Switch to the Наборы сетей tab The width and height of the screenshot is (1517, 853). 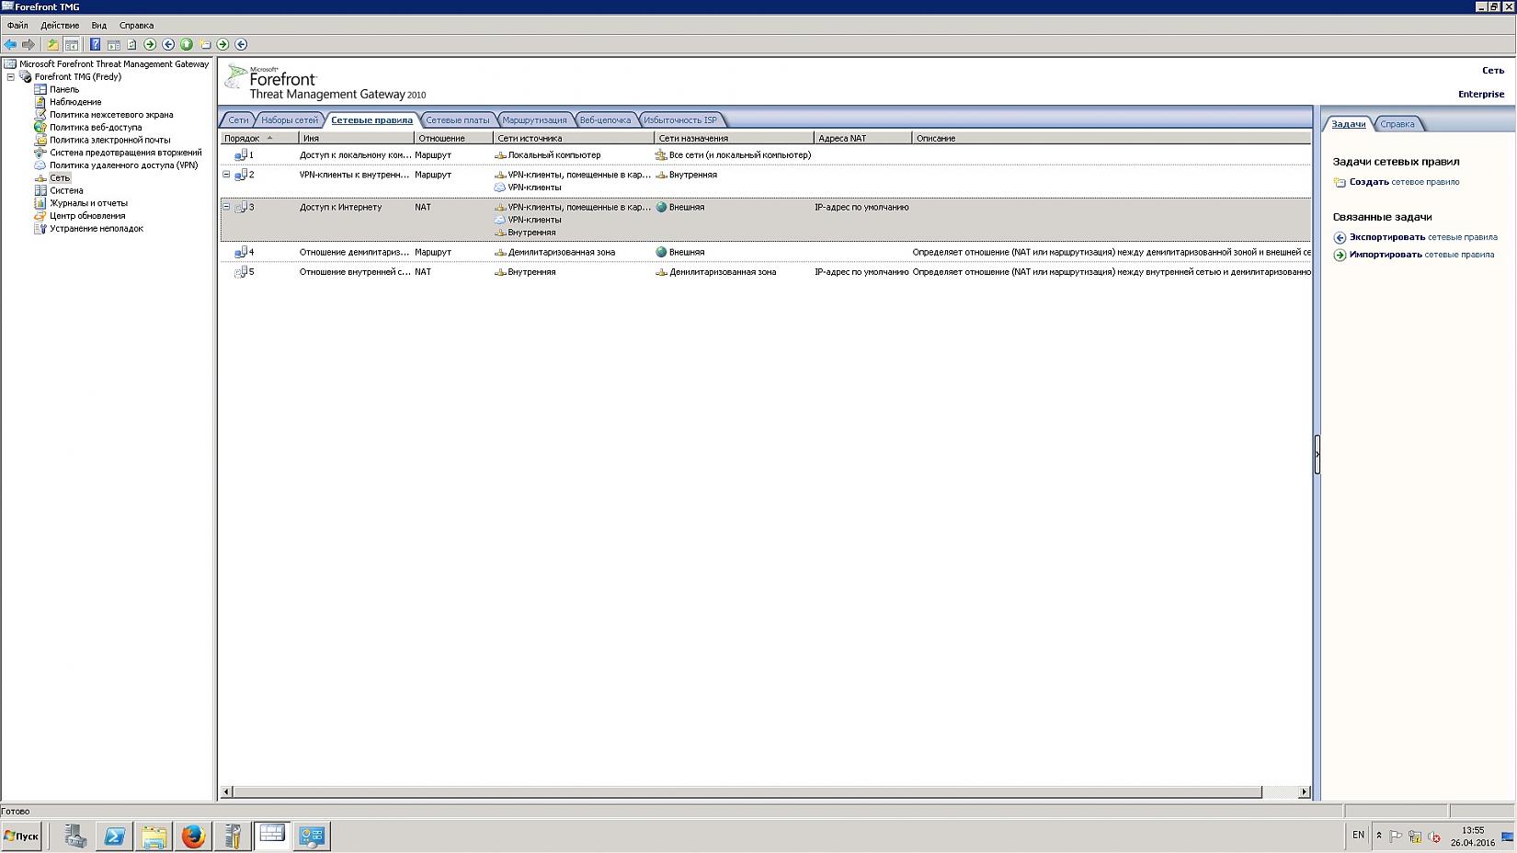coord(290,120)
